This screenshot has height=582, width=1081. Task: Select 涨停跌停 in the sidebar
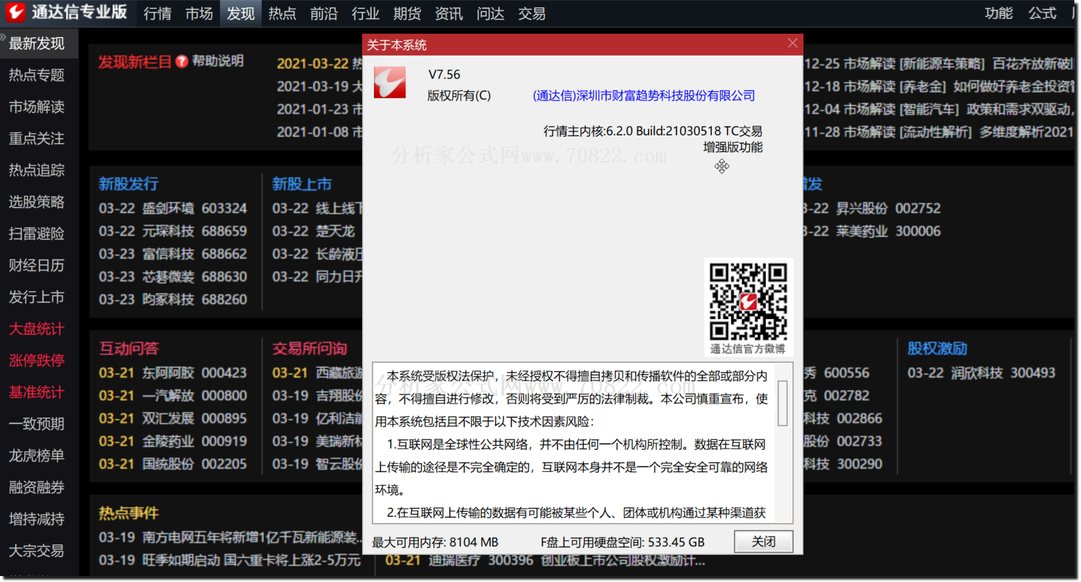click(x=37, y=361)
